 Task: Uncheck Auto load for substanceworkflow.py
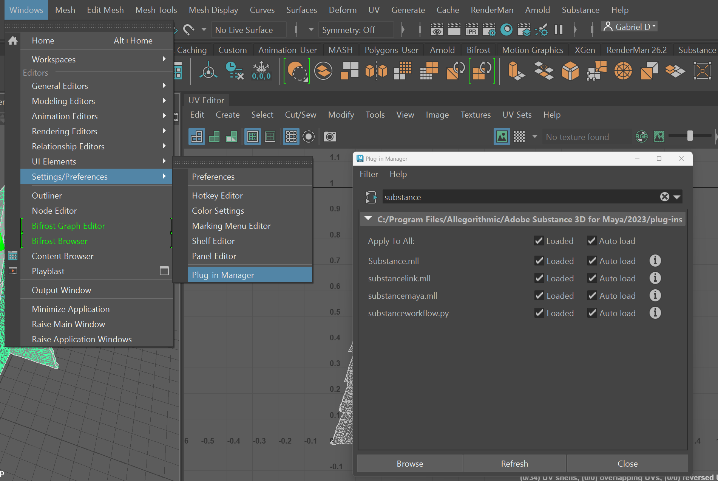[592, 313]
